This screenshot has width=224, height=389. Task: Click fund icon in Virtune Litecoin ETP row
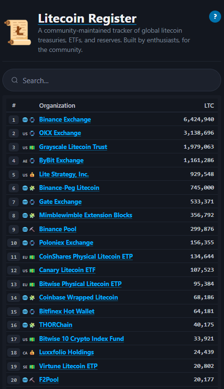[32, 366]
